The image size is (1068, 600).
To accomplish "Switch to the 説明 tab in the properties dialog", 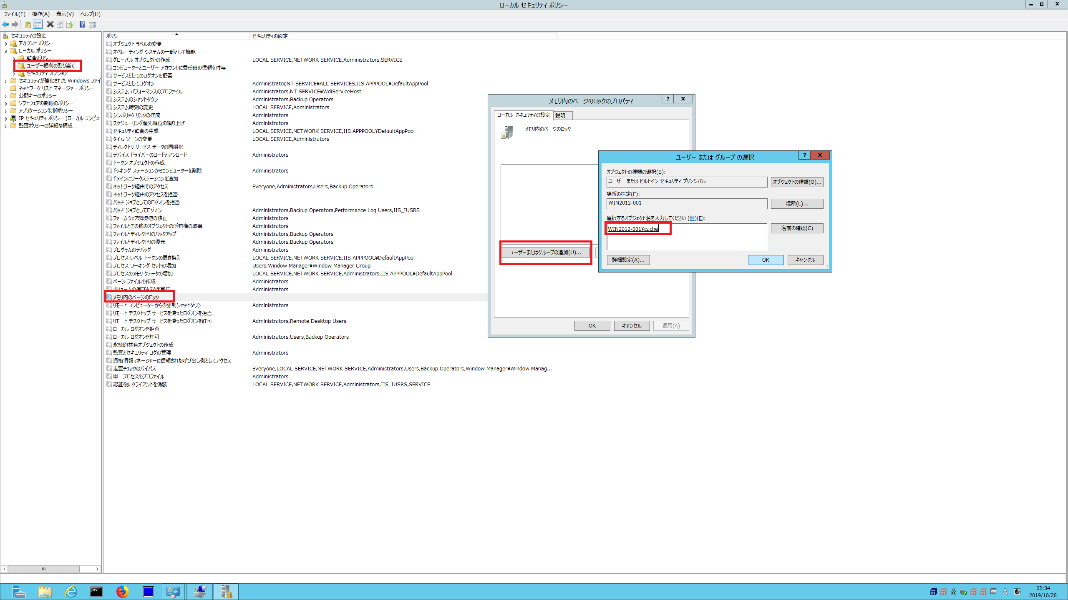I will pyautogui.click(x=562, y=115).
